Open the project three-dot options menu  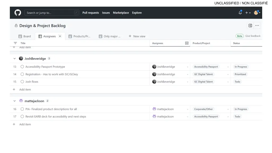point(257,25)
